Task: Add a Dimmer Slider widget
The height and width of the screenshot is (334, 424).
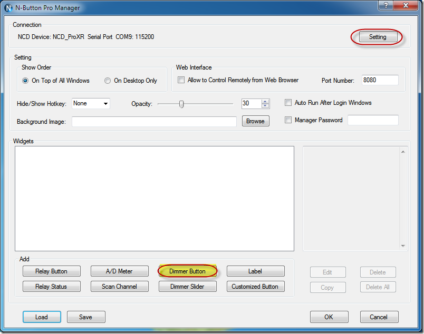Action: point(187,287)
